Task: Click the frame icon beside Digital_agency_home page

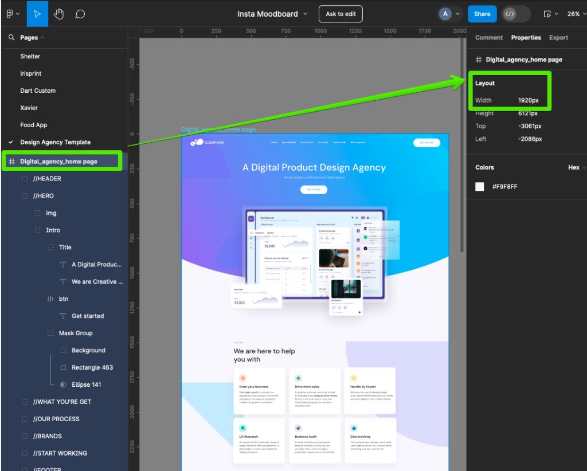Action: tap(13, 161)
